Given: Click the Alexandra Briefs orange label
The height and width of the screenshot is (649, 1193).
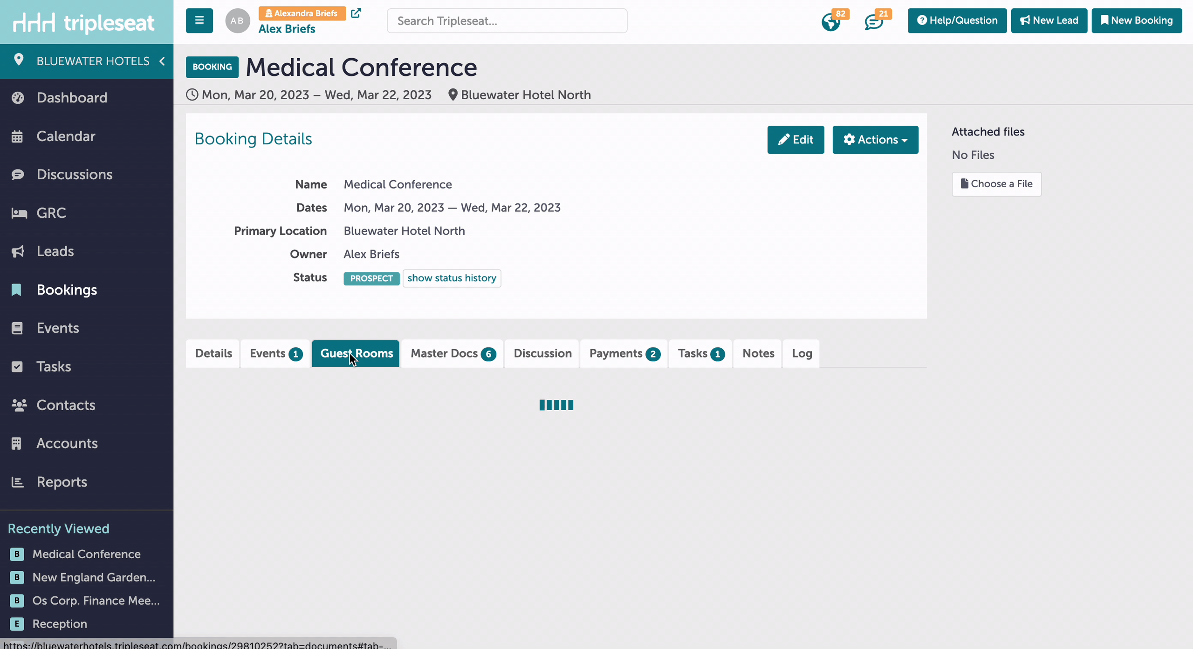Looking at the screenshot, I should (302, 14).
